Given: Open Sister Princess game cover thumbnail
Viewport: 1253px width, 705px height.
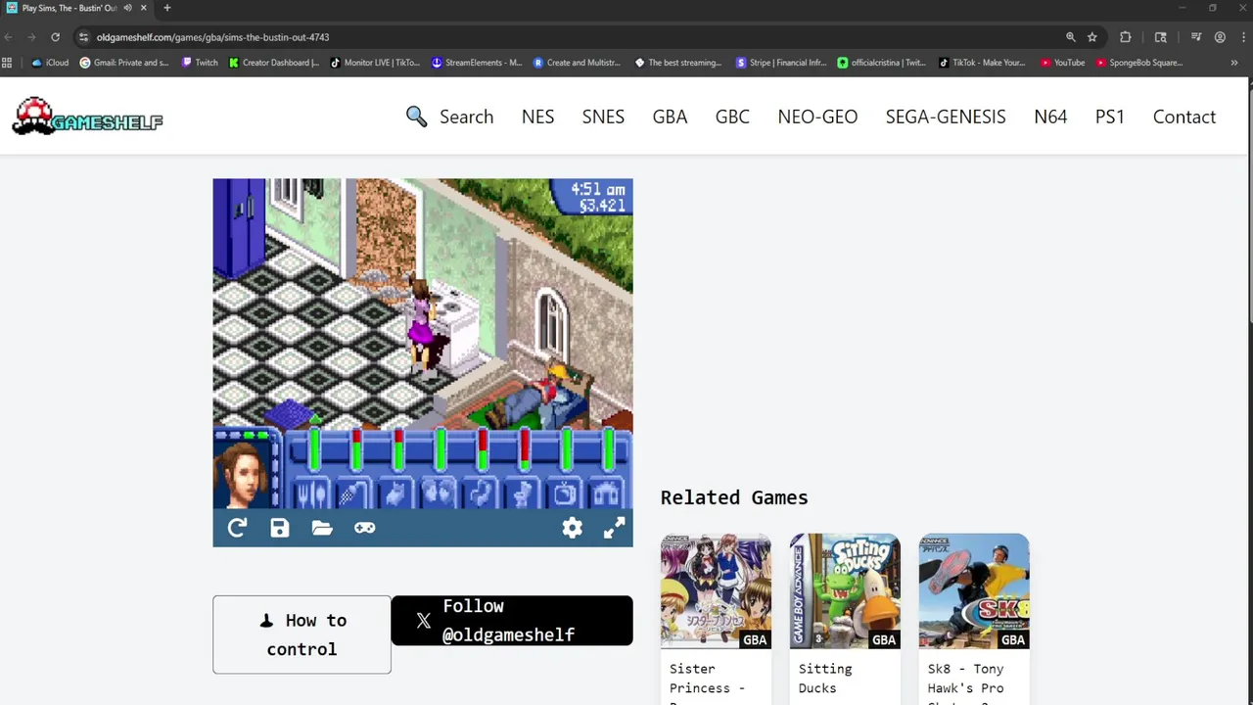Looking at the screenshot, I should point(716,591).
